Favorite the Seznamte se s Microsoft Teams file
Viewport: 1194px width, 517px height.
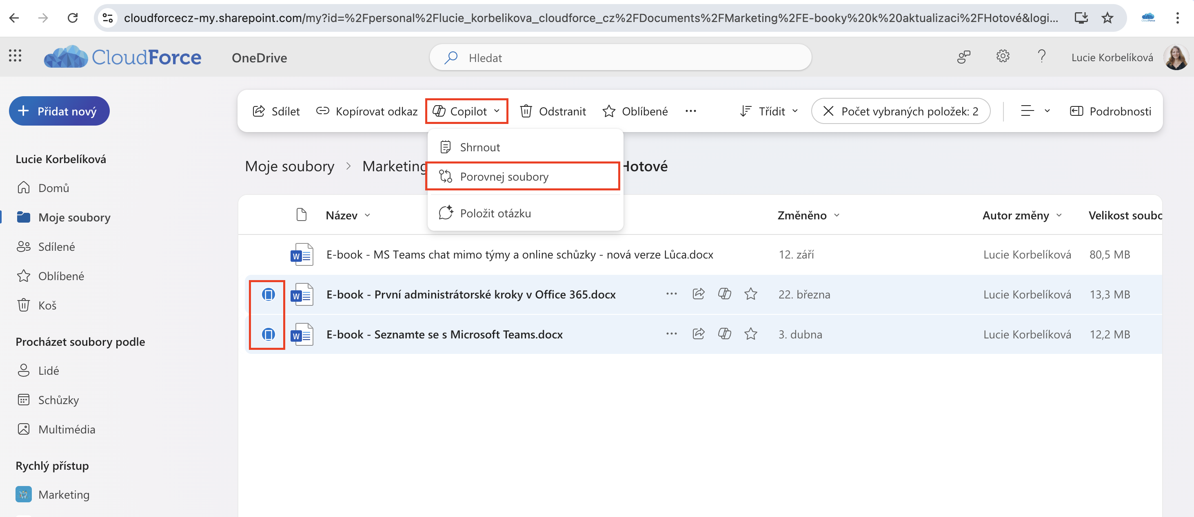[750, 334]
